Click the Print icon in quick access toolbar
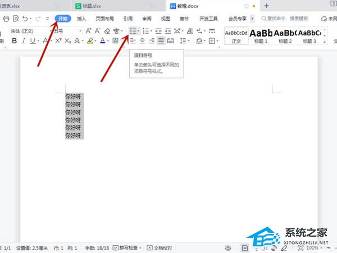This screenshot has height=253, width=337. coord(6,19)
